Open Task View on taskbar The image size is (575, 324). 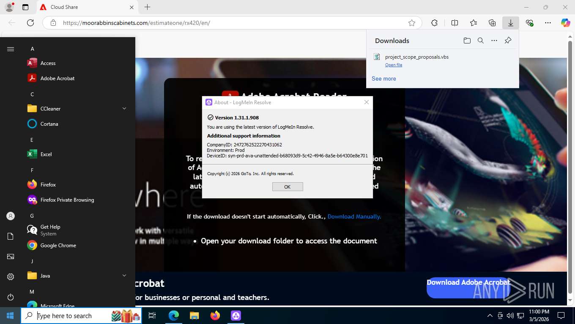[x=152, y=316]
